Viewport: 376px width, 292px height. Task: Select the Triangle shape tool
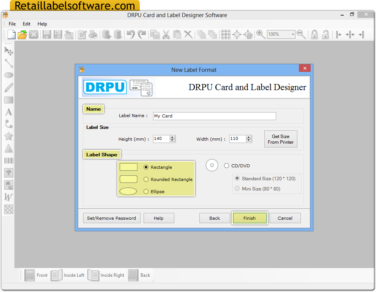[x=9, y=148]
